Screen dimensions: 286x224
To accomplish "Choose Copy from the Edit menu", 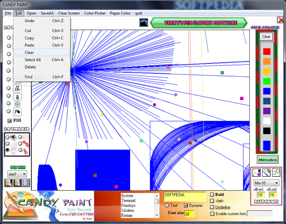I will coord(42,38).
